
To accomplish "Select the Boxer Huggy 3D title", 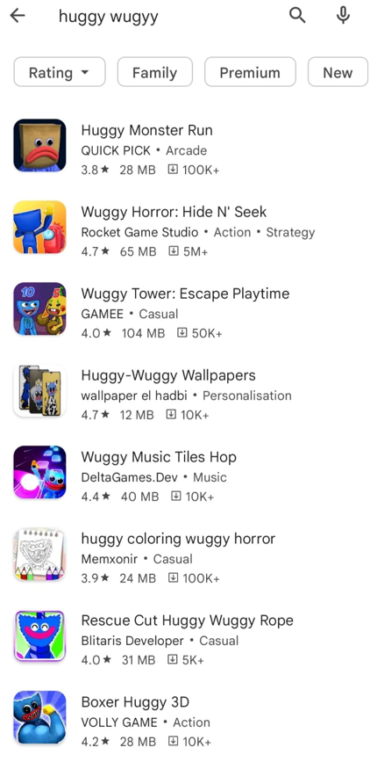I will click(135, 702).
